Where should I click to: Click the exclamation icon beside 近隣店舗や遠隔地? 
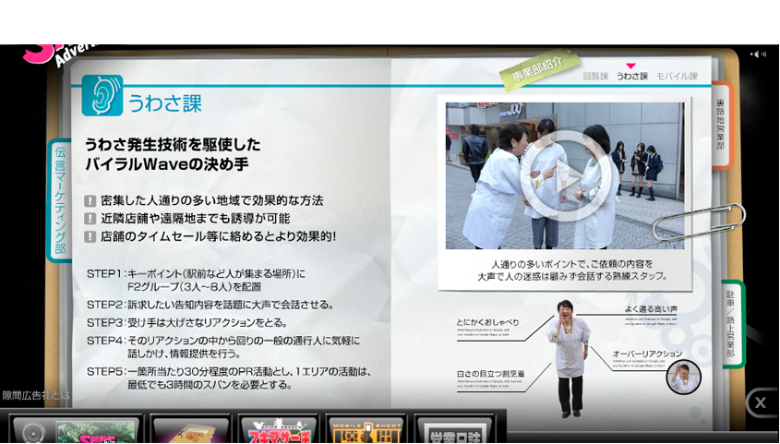pos(90,219)
